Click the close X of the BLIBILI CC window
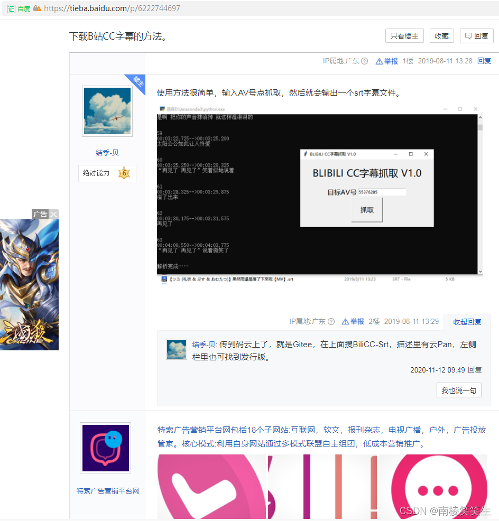This screenshot has width=499, height=521. click(426, 154)
